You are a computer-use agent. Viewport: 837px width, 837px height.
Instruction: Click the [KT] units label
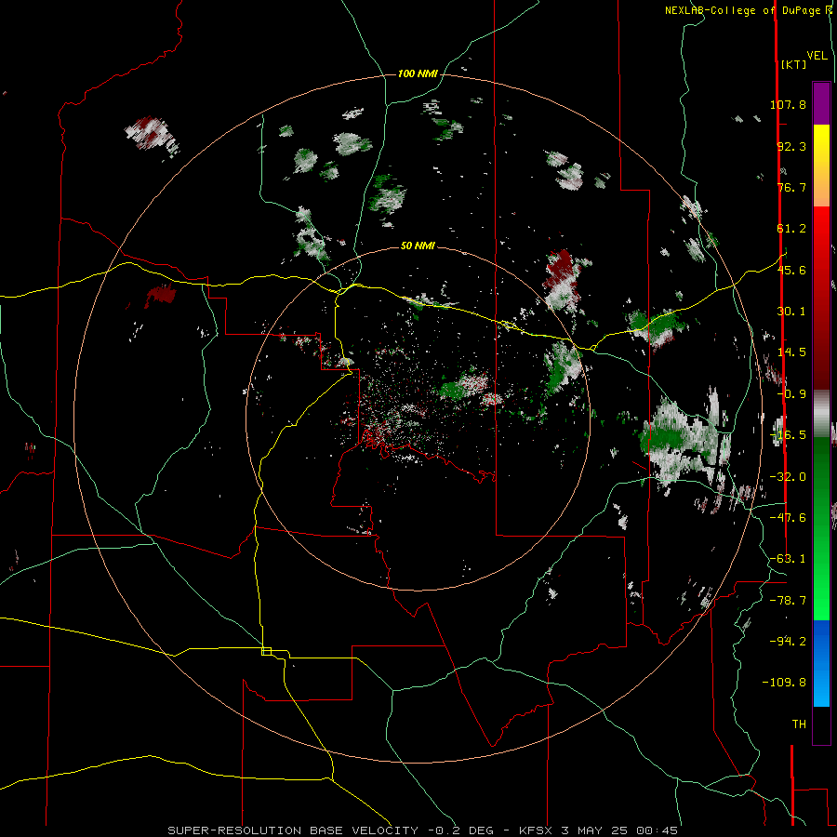coord(793,64)
